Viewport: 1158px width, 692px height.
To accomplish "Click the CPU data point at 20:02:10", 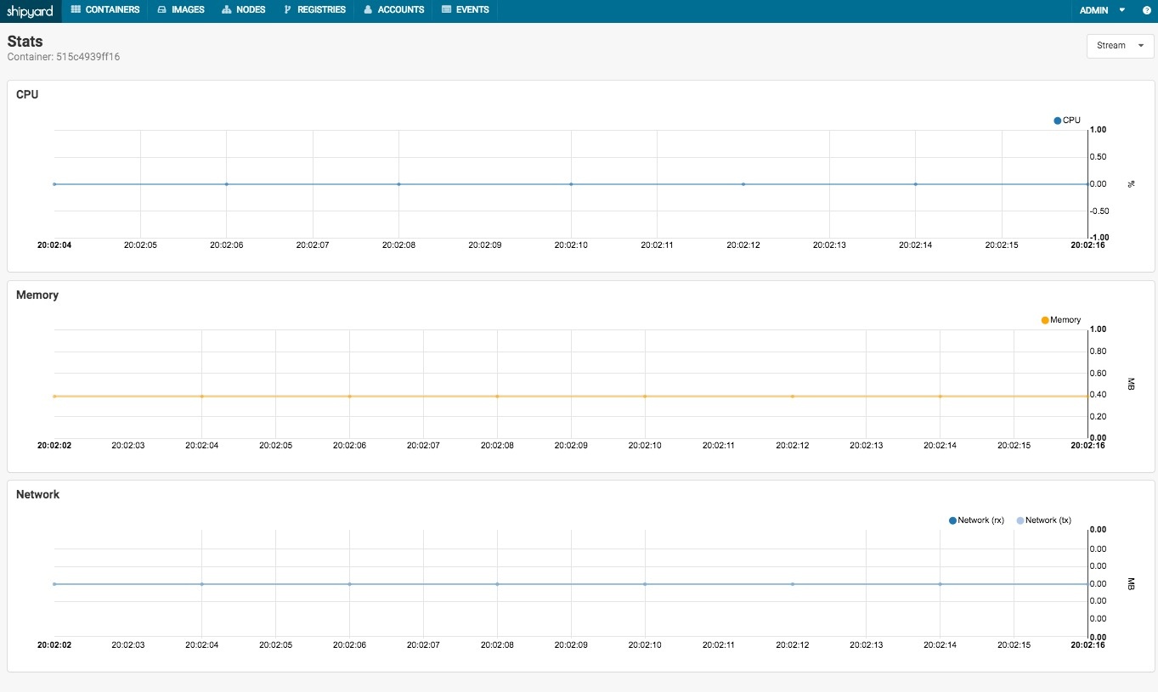I will point(571,184).
